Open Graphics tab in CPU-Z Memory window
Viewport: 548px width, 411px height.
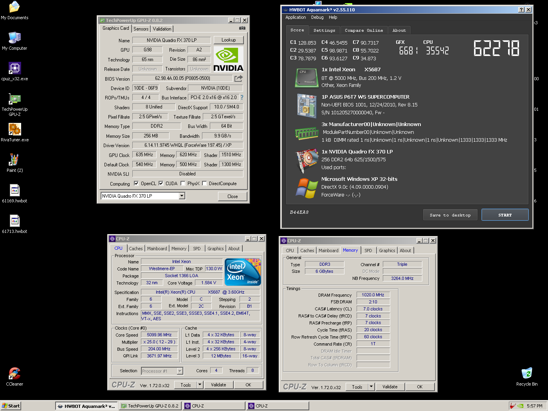point(387,251)
